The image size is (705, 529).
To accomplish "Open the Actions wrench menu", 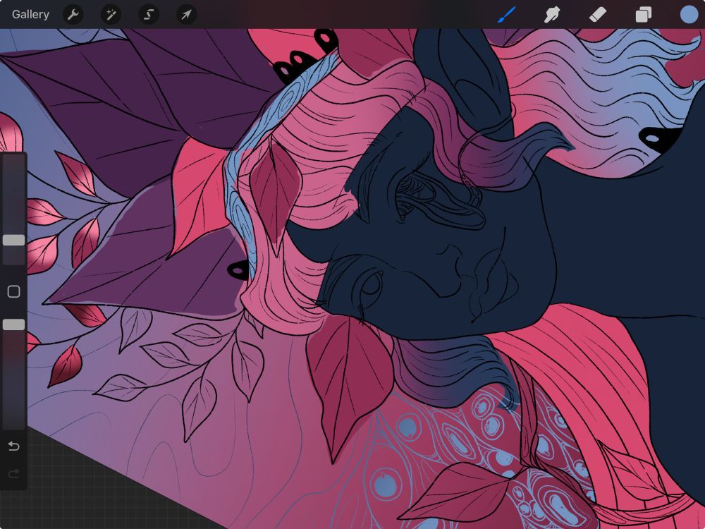I will point(73,15).
